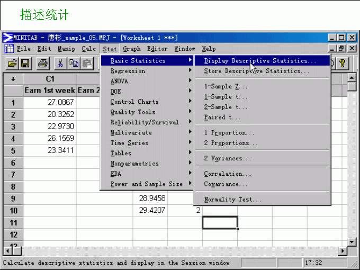This screenshot has width=360, height=270.
Task: Click the scroll up arrow on vertical scrollbar
Action: 351,78
